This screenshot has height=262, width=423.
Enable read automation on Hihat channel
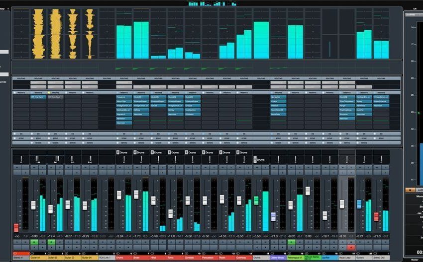[x=154, y=242]
